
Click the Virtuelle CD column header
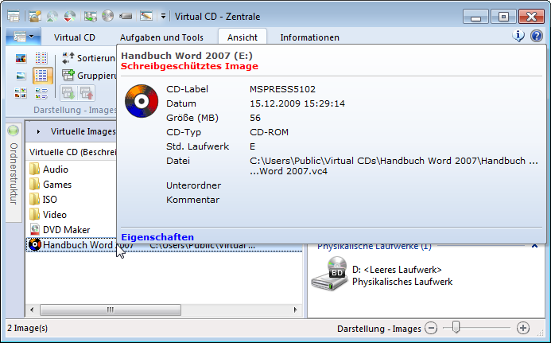pyautogui.click(x=72, y=152)
